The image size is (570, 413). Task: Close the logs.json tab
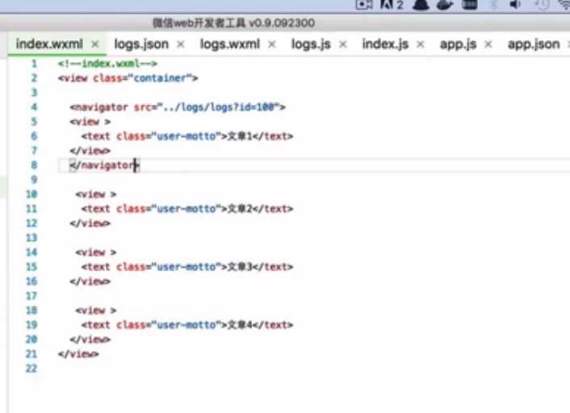(180, 44)
